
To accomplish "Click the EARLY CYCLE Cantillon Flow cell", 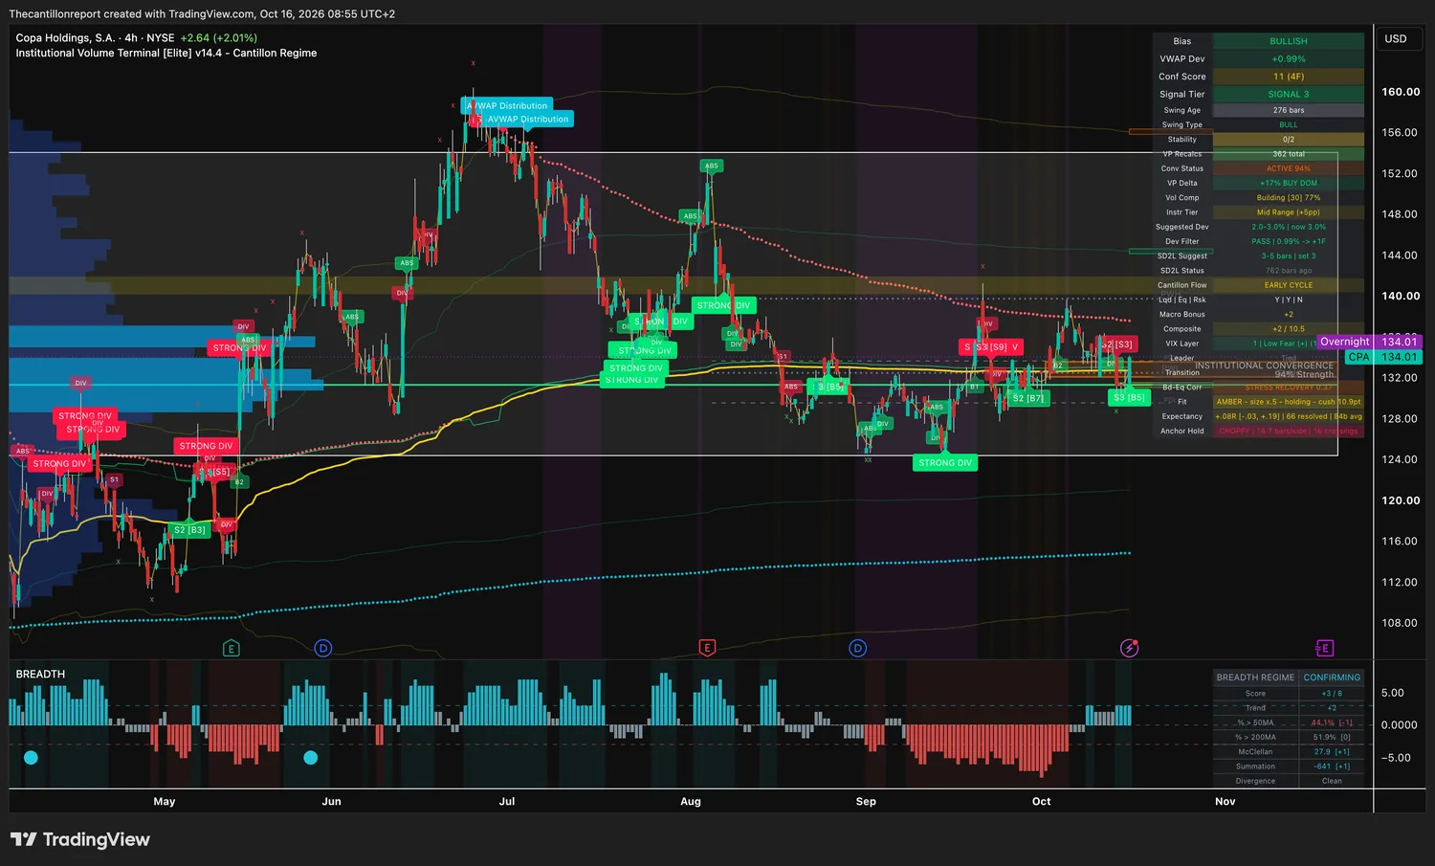I will tap(1289, 285).
